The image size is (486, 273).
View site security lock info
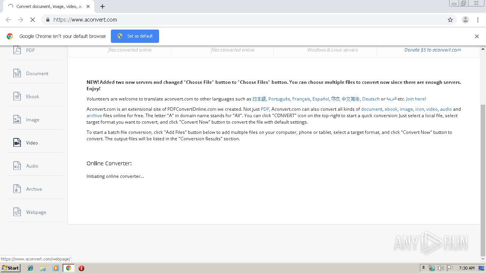point(47,20)
